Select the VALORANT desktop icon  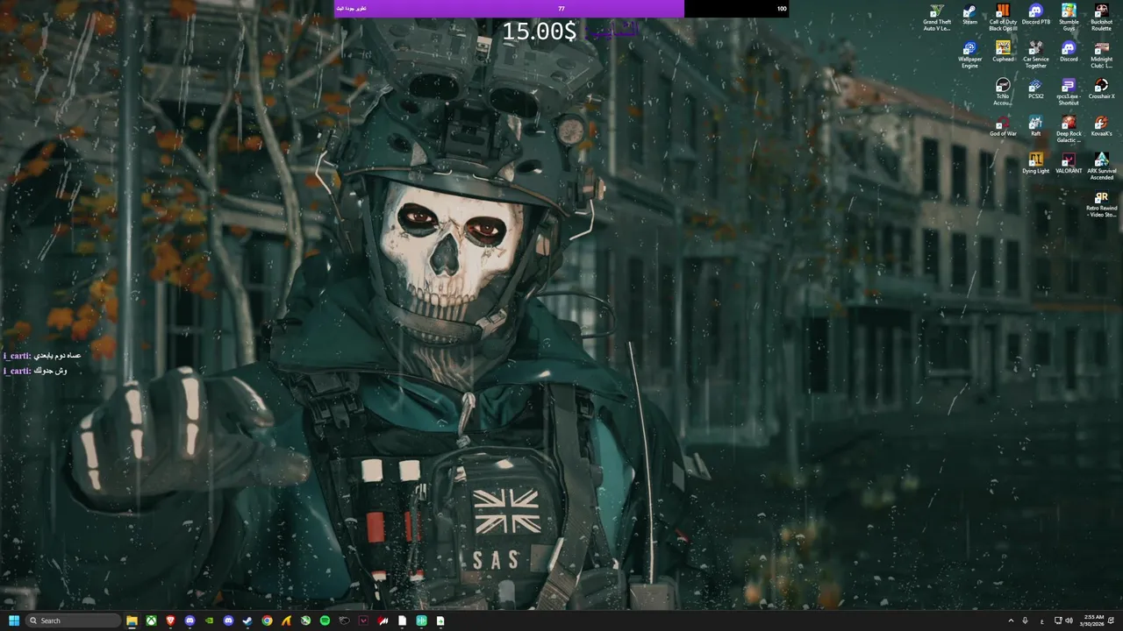1069,163
